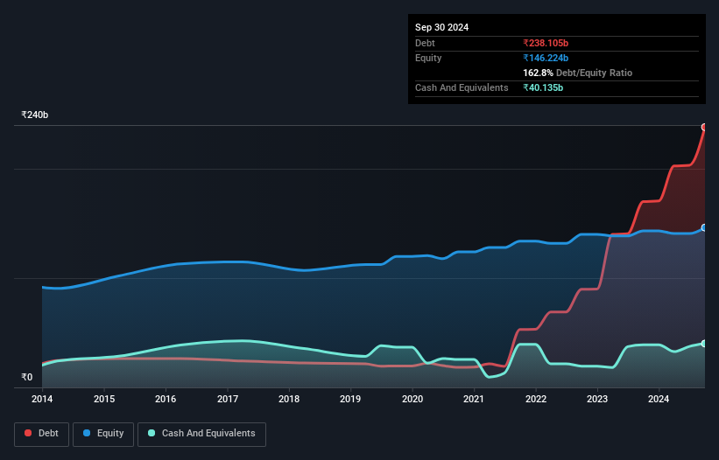Click Cash And Equivalents label in tooltip

point(462,87)
